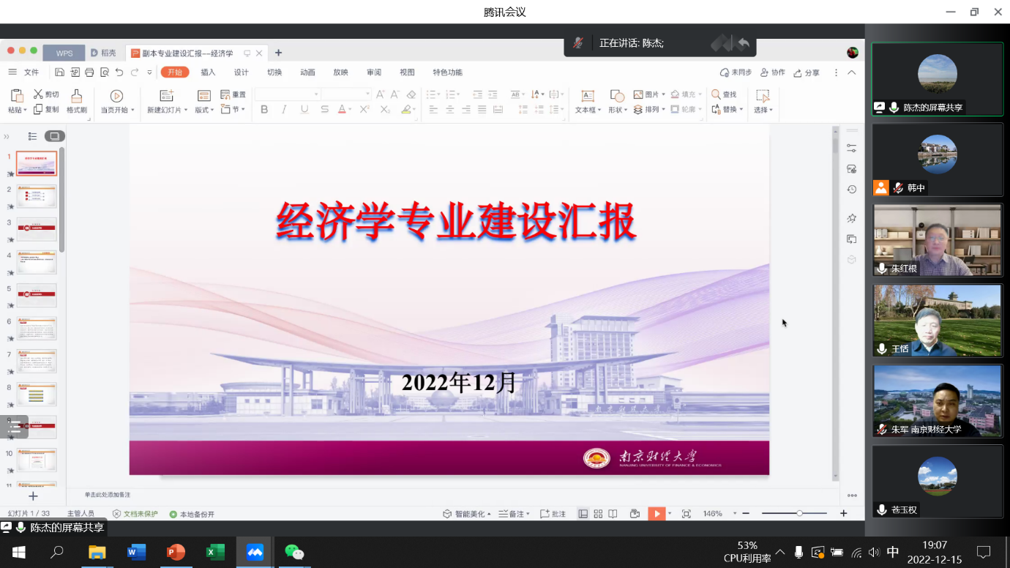Open WeChat from the Windows taskbar
The image size is (1010, 568).
(x=294, y=552)
